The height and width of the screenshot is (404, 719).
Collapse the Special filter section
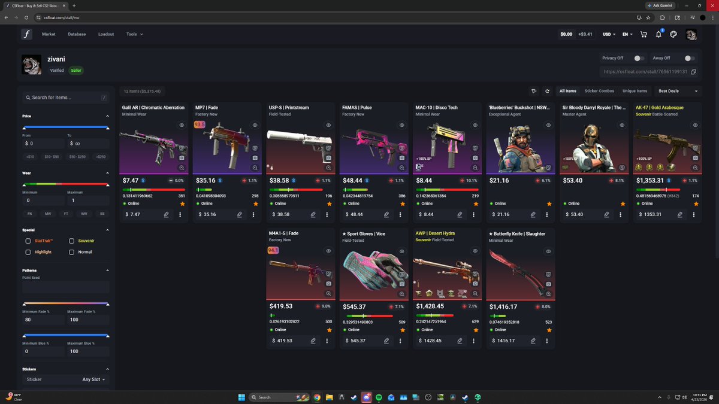[x=107, y=230]
